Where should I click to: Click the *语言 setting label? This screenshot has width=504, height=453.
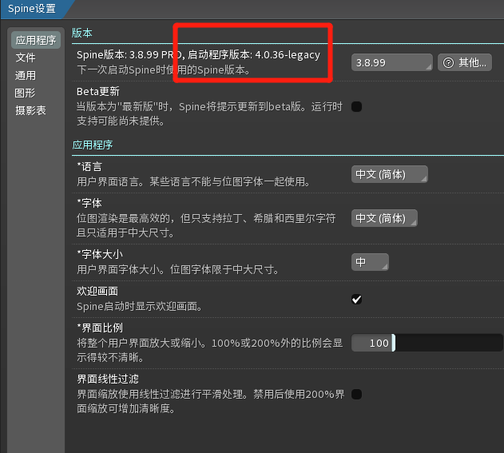89,167
